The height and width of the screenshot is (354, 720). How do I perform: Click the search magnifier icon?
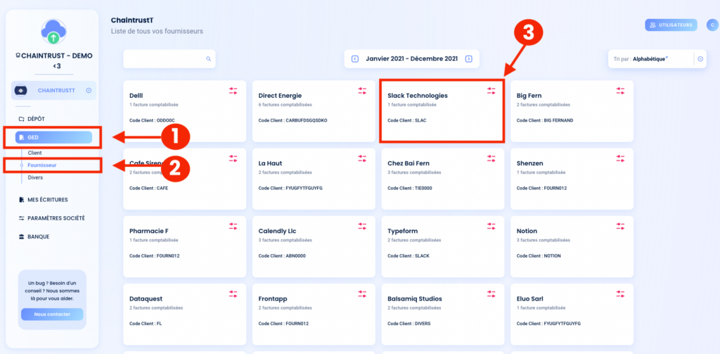tap(208, 59)
